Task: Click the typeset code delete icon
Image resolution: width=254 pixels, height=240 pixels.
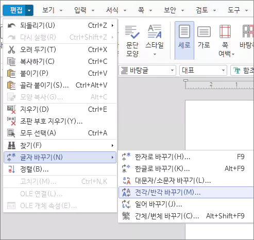Action: click(11, 121)
